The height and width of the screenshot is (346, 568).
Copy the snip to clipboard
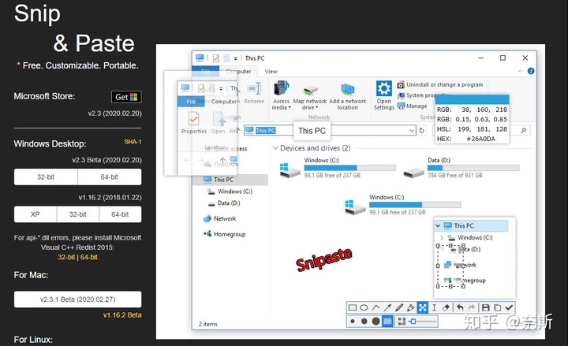tap(497, 307)
